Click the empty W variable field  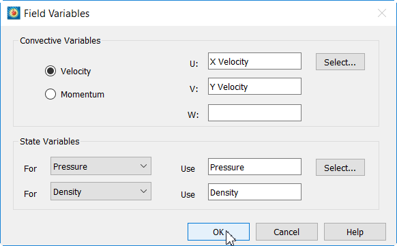254,112
